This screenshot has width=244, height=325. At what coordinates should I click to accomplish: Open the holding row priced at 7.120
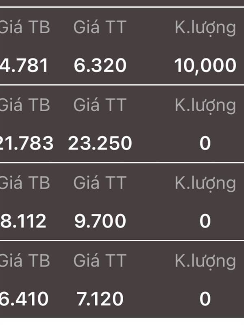[x=122, y=279]
